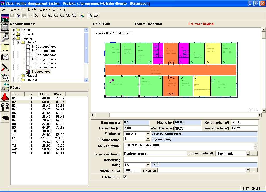Click the Copy toolbar icon
The height and width of the screenshot is (192, 266).
click(18, 15)
